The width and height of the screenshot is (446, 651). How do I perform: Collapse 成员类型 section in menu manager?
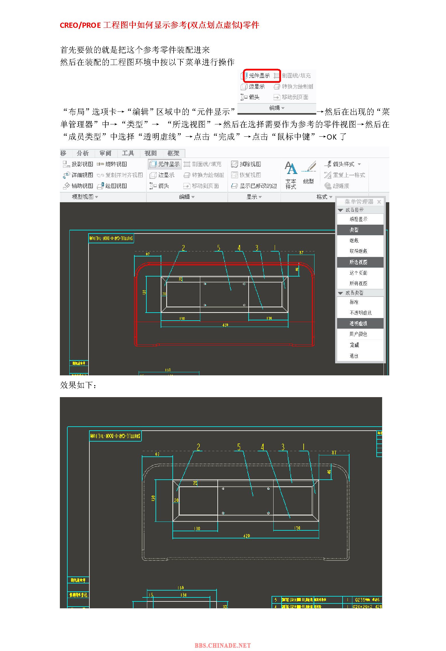340,293
